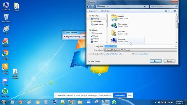The image size is (187, 105).
Task: Click Sound Recorder microphone taskbar icon
Action: pos(105,102)
